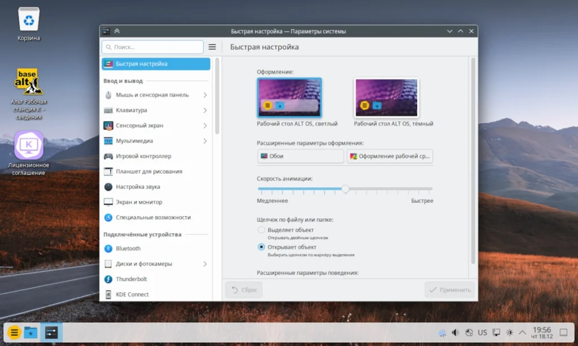Open KDE Connect settings

pyautogui.click(x=156, y=295)
